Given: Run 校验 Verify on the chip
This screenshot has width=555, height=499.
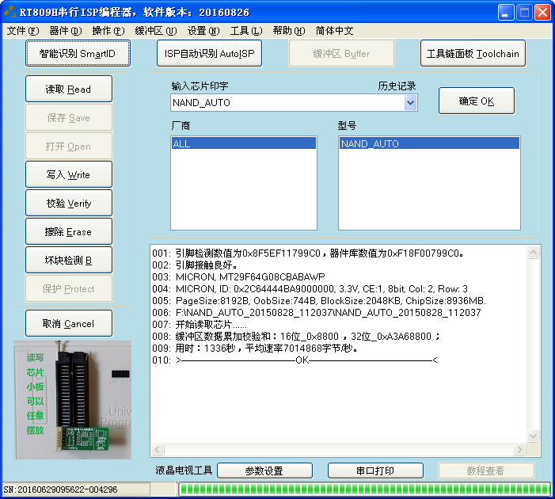Looking at the screenshot, I should [69, 203].
